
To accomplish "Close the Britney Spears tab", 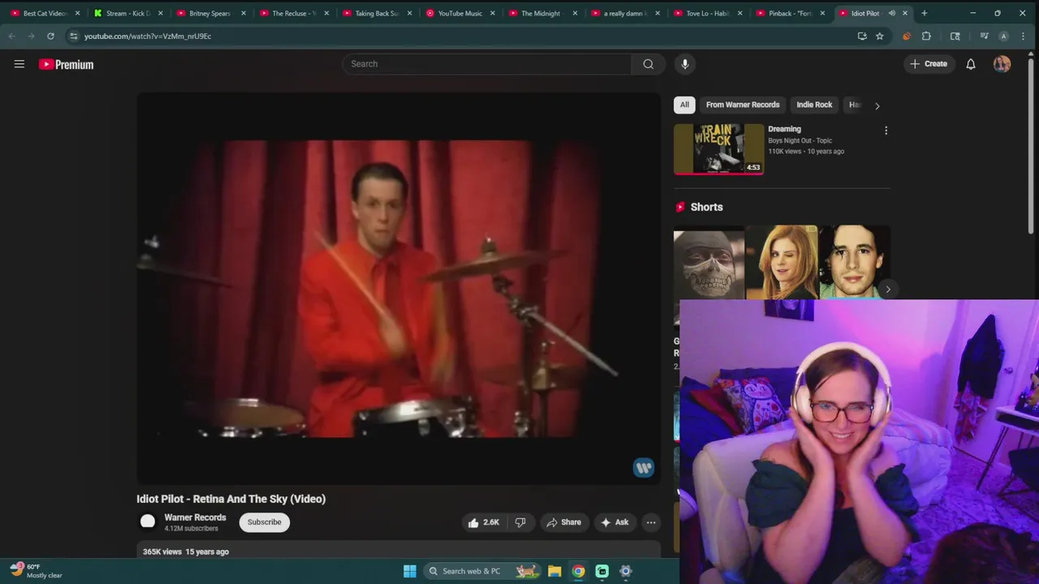I will point(244,13).
